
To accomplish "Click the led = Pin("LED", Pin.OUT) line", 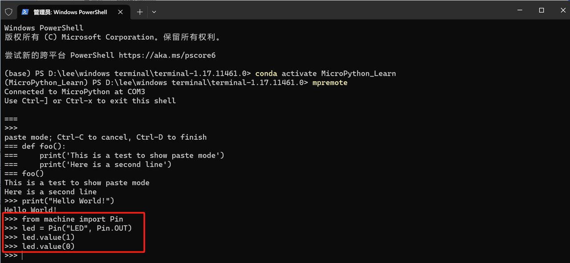I will 68,228.
